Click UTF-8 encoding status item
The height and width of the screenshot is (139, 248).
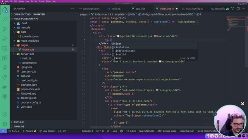[100, 131]
